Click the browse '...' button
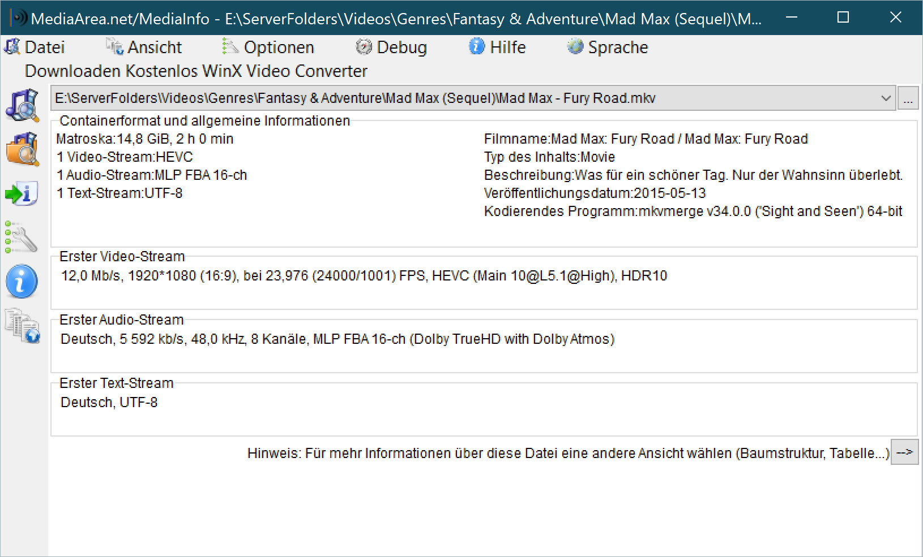The image size is (923, 557). [x=908, y=98]
